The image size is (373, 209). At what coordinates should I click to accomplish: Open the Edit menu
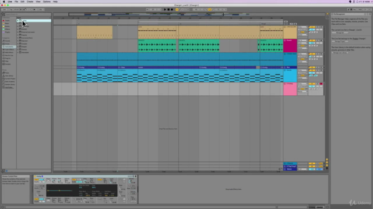coord(22,2)
